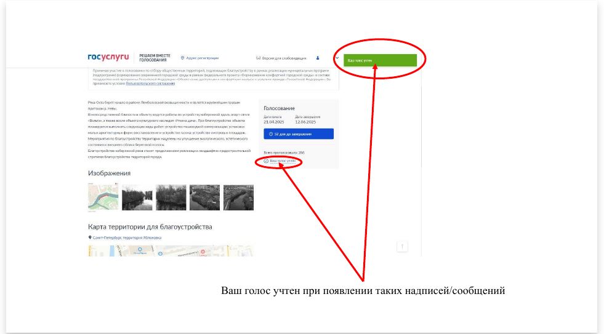
Task: Click the checkmark icon beside Ваш голос учтён
Action: [266, 161]
